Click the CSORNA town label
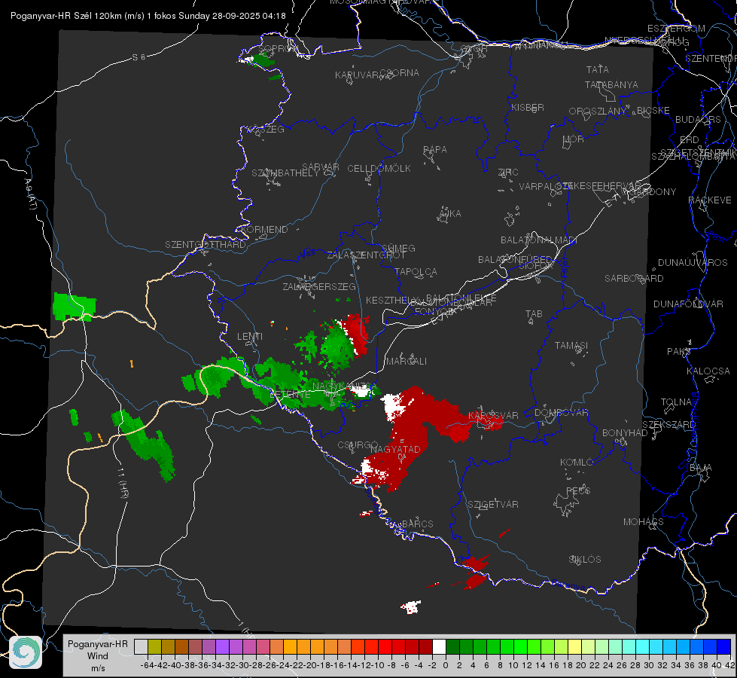Image resolution: width=737 pixels, height=678 pixels. [x=400, y=73]
